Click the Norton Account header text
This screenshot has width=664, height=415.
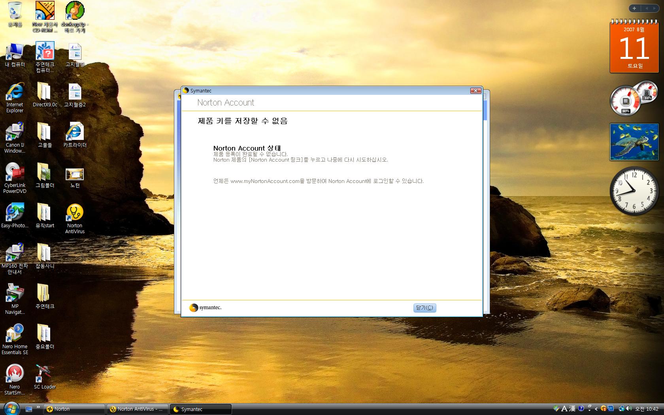coord(226,103)
